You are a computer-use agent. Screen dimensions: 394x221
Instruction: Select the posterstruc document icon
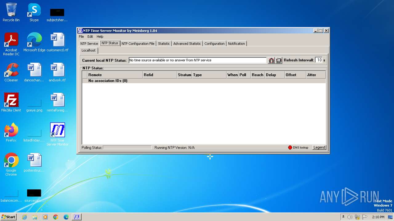click(x=34, y=163)
